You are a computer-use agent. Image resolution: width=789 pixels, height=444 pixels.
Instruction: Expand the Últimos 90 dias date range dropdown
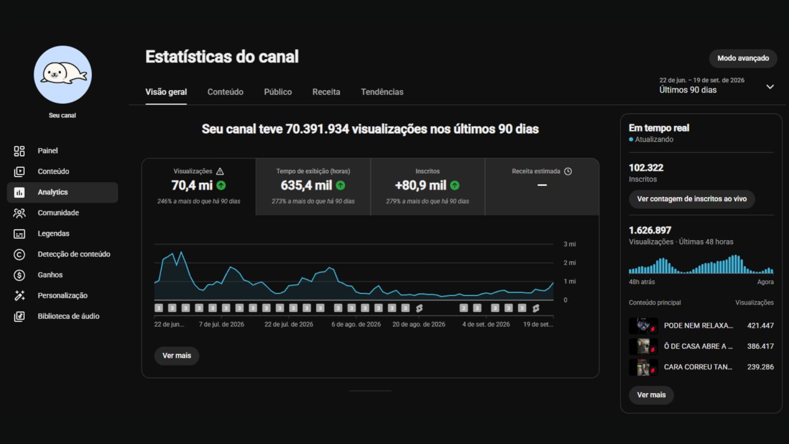(770, 87)
